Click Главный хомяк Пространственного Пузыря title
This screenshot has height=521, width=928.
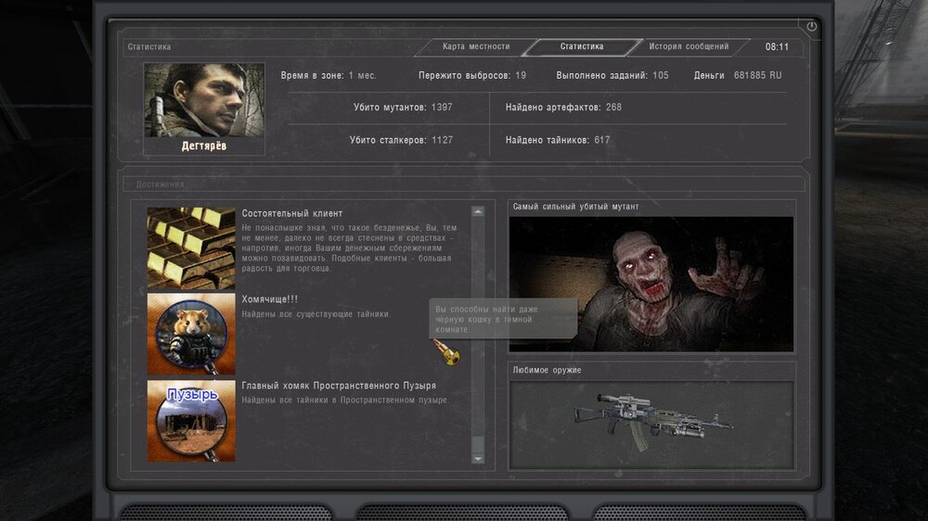339,386
